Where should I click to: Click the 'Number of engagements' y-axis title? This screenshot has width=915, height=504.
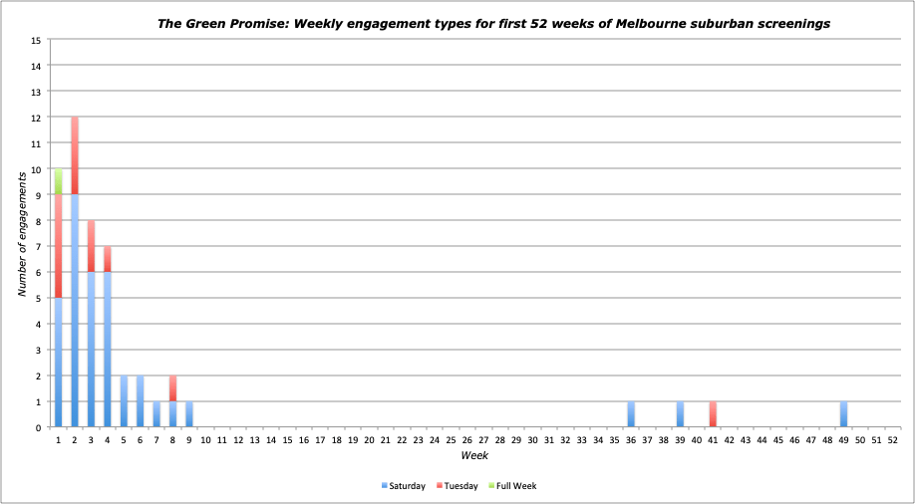[22, 233]
